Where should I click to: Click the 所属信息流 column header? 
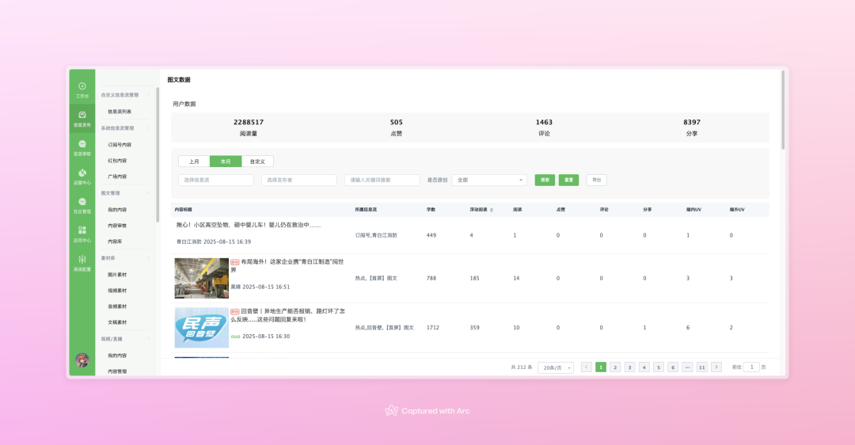pos(366,210)
